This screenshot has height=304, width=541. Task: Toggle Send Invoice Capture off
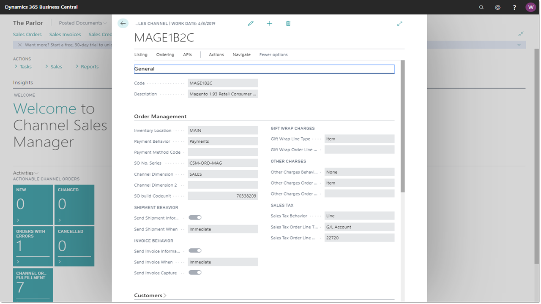pos(195,272)
